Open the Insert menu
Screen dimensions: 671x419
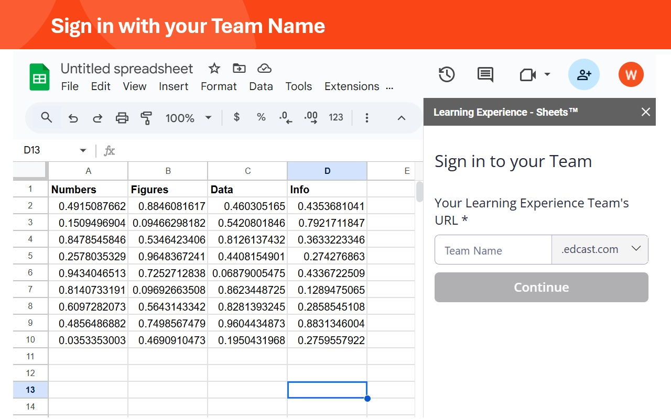174,86
